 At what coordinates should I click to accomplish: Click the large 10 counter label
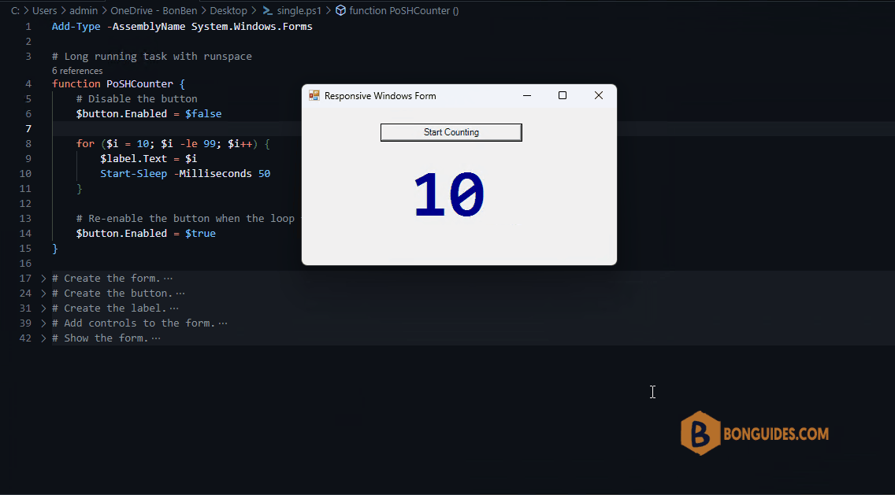pos(449,195)
